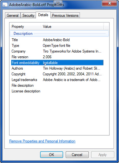The height and width of the screenshot is (163, 119).
Task: Click the font file icon in title bar
Action: pos(5,5)
